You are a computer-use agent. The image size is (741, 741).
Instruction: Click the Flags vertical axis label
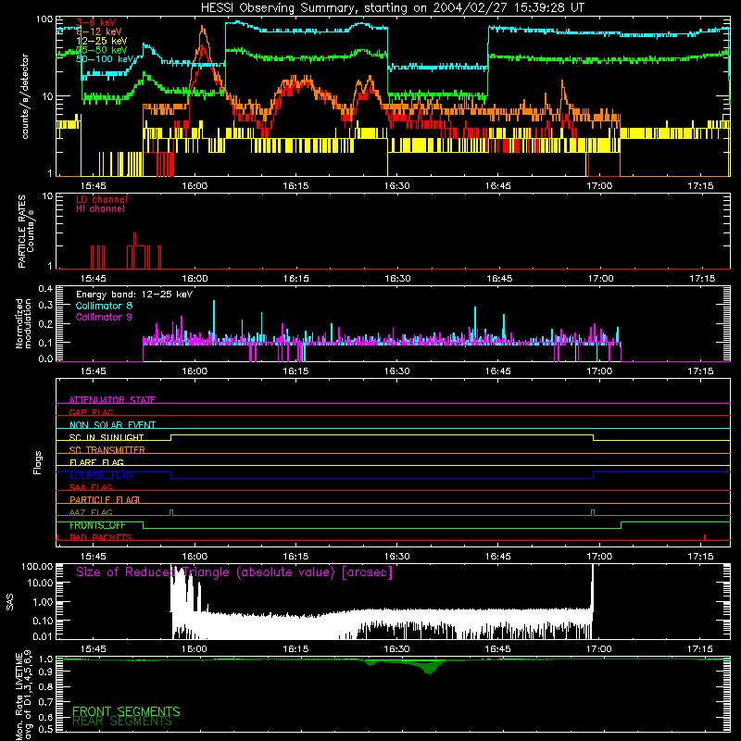(37, 462)
